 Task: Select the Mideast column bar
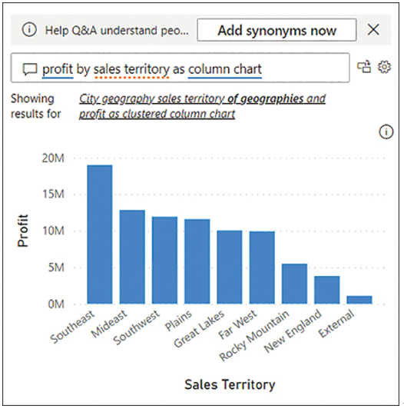pyautogui.click(x=132, y=257)
